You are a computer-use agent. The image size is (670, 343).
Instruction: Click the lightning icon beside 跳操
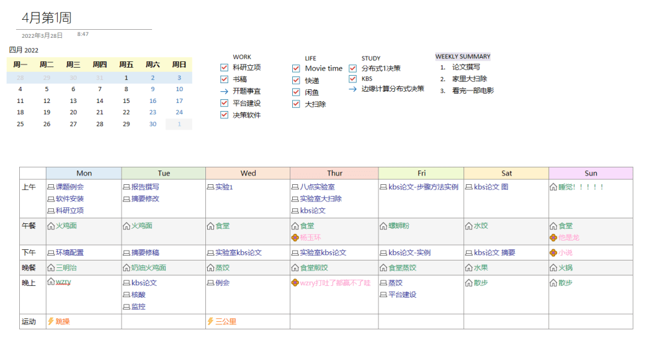click(x=51, y=321)
